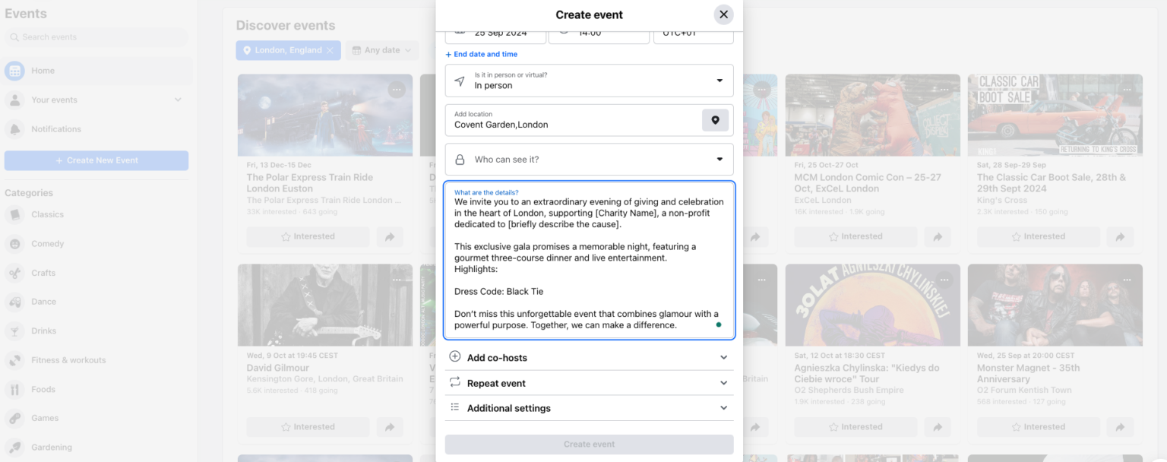Select the Games category icon
The width and height of the screenshot is (1167, 462).
click(x=14, y=418)
